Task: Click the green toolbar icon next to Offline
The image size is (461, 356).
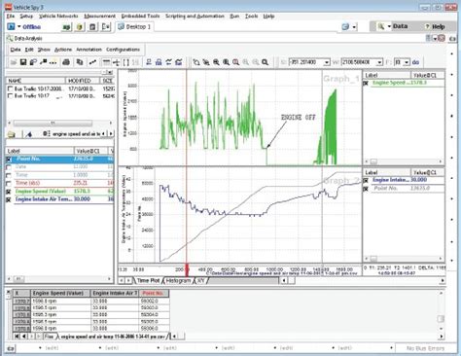Action: coord(66,27)
